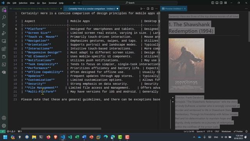This screenshot has width=250, height=141.
Task: Click the Shawshank Redemption poster image
Action: point(186,65)
